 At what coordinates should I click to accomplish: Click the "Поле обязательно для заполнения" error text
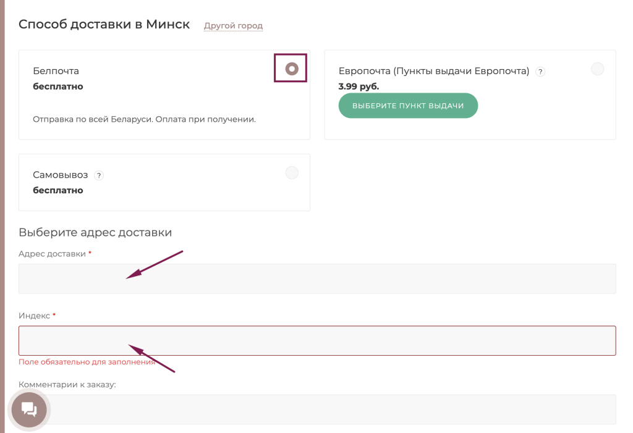[87, 362]
